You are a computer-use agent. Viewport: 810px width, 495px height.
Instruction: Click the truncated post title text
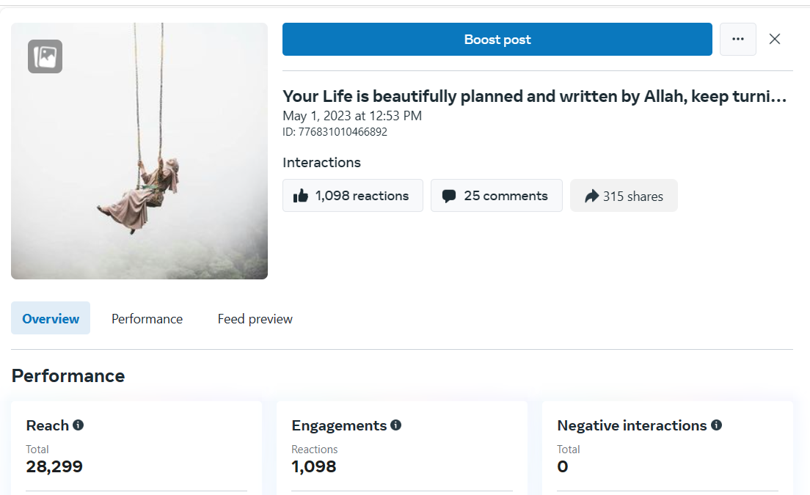pos(534,96)
